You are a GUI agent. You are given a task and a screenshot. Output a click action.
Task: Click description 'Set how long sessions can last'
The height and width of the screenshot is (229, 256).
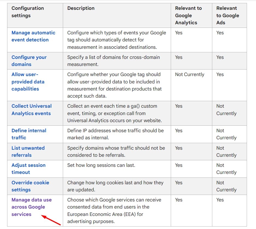(x=101, y=165)
